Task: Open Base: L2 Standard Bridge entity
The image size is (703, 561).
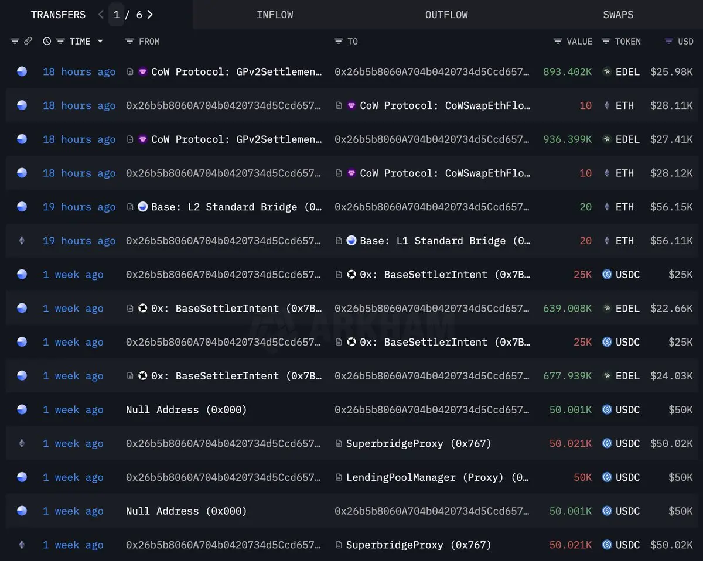Action: pyautogui.click(x=237, y=207)
